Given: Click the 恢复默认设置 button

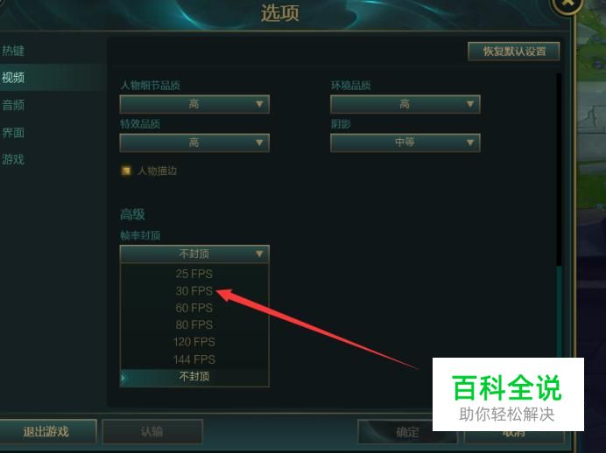Looking at the screenshot, I should tap(514, 52).
